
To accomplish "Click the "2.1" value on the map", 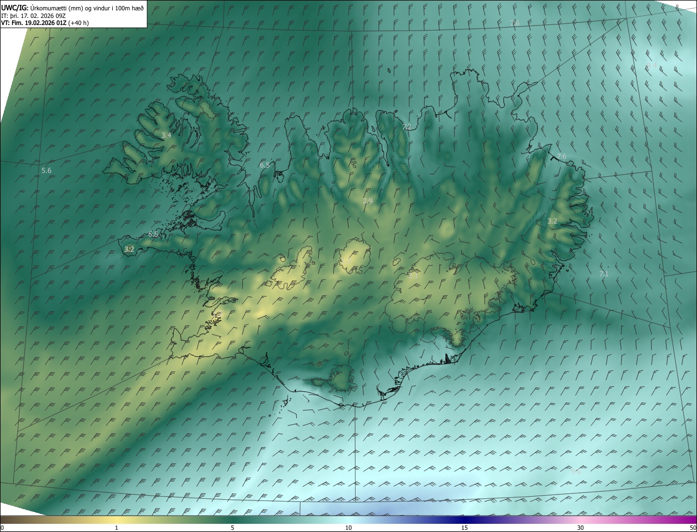I will (413, 276).
